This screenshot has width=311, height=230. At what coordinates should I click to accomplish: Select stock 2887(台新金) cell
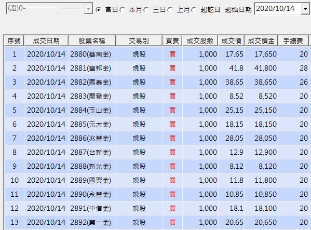92,152
